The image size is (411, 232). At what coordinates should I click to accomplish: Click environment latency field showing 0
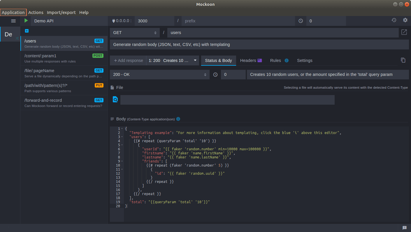[x=326, y=21]
